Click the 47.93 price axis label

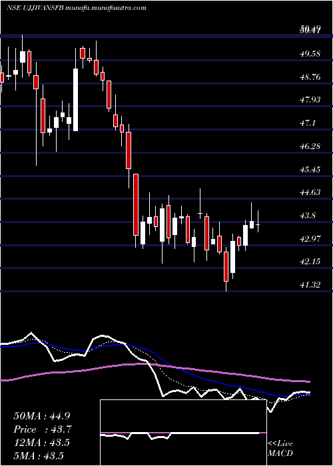pos(310,100)
